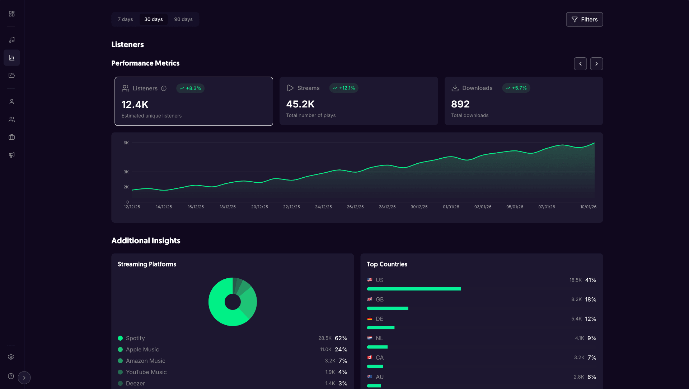This screenshot has width=689, height=389.
Task: Click the 18.5K US listeners count
Action: 576,280
